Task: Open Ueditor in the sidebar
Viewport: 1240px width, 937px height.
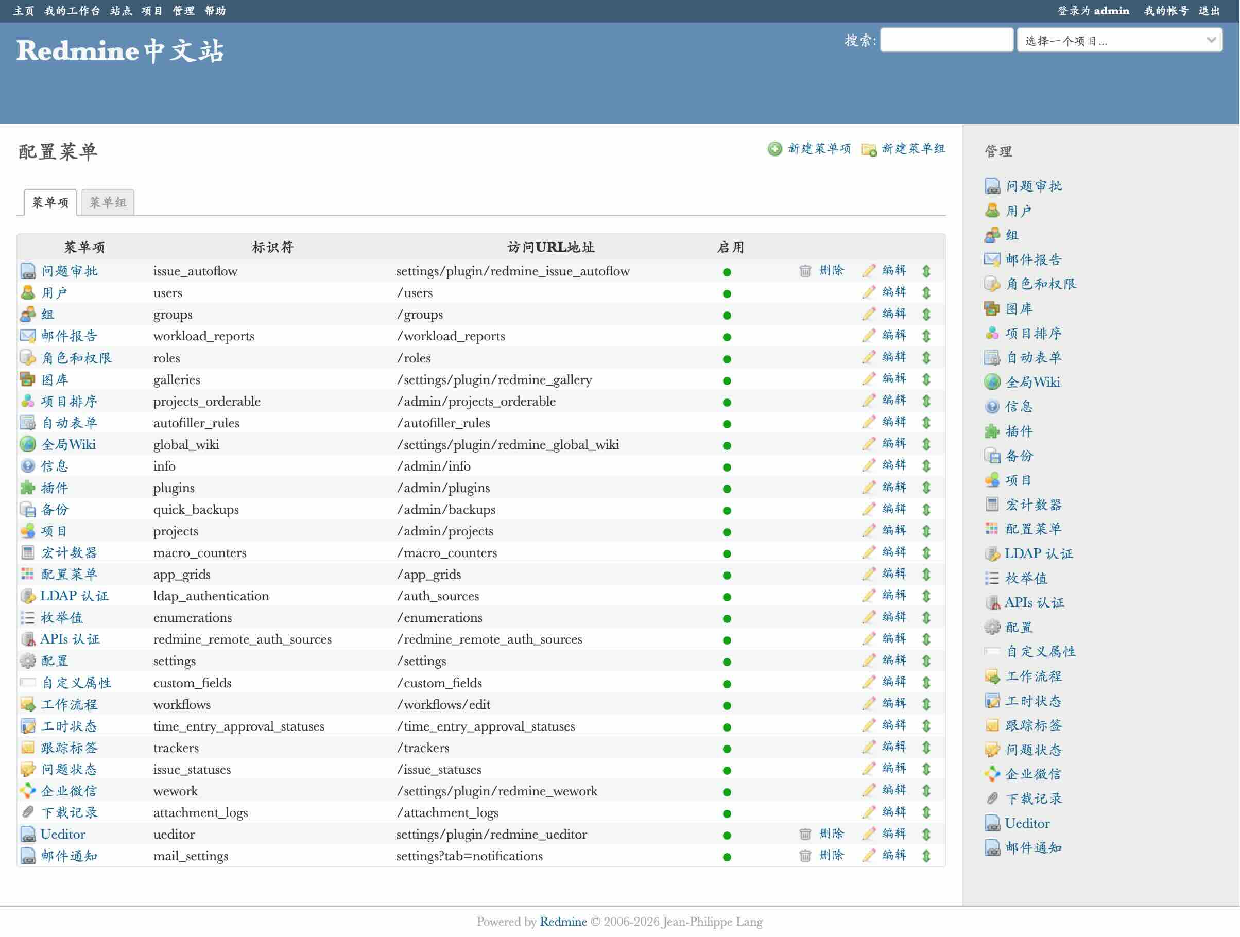Action: [1027, 823]
